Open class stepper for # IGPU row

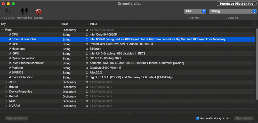pyautogui.click(x=87, y=54)
